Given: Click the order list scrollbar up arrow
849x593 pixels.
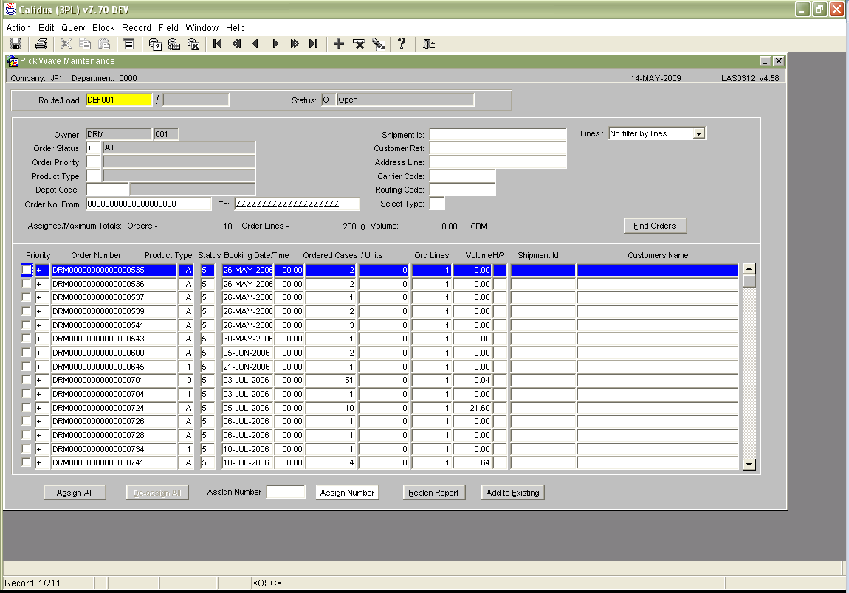Looking at the screenshot, I should point(749,269).
